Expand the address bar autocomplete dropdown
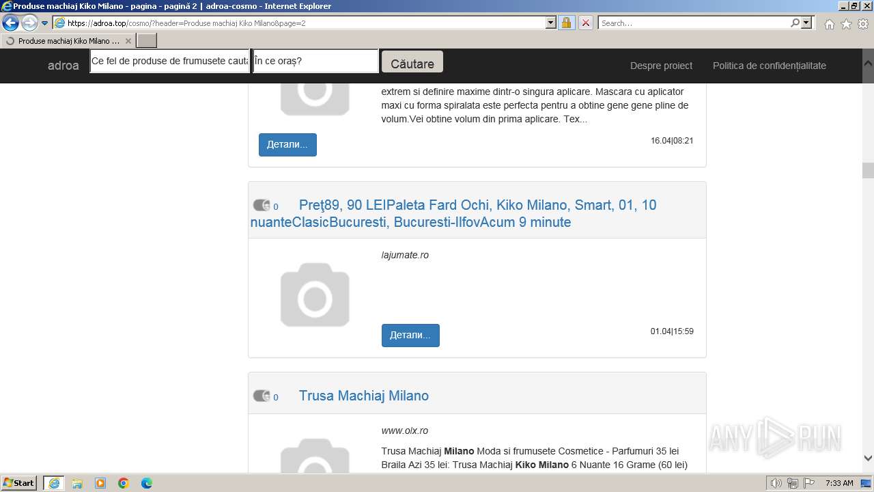This screenshot has width=874, height=492. click(551, 23)
